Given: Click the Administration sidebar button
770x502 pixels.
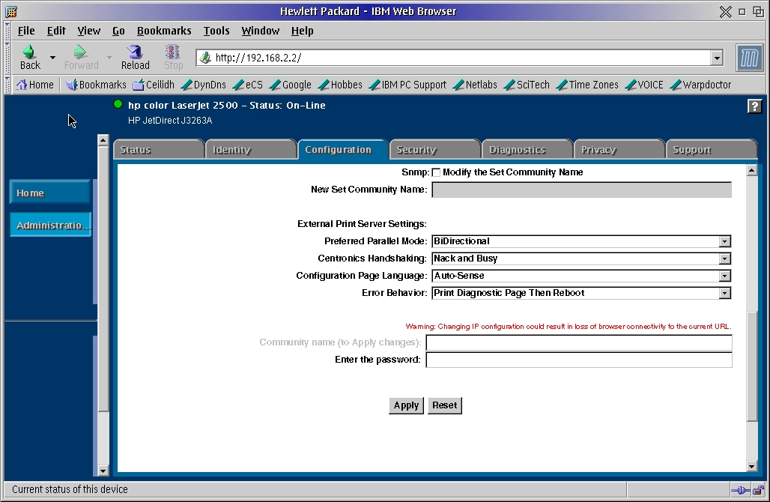Looking at the screenshot, I should click(50, 225).
